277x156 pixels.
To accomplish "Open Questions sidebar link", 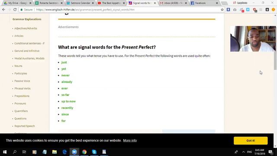I will point(20,118).
